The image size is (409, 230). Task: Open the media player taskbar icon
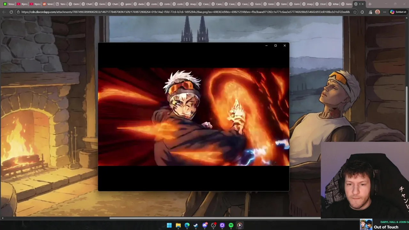click(x=240, y=225)
